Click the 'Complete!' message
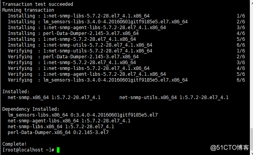 tap(14, 144)
